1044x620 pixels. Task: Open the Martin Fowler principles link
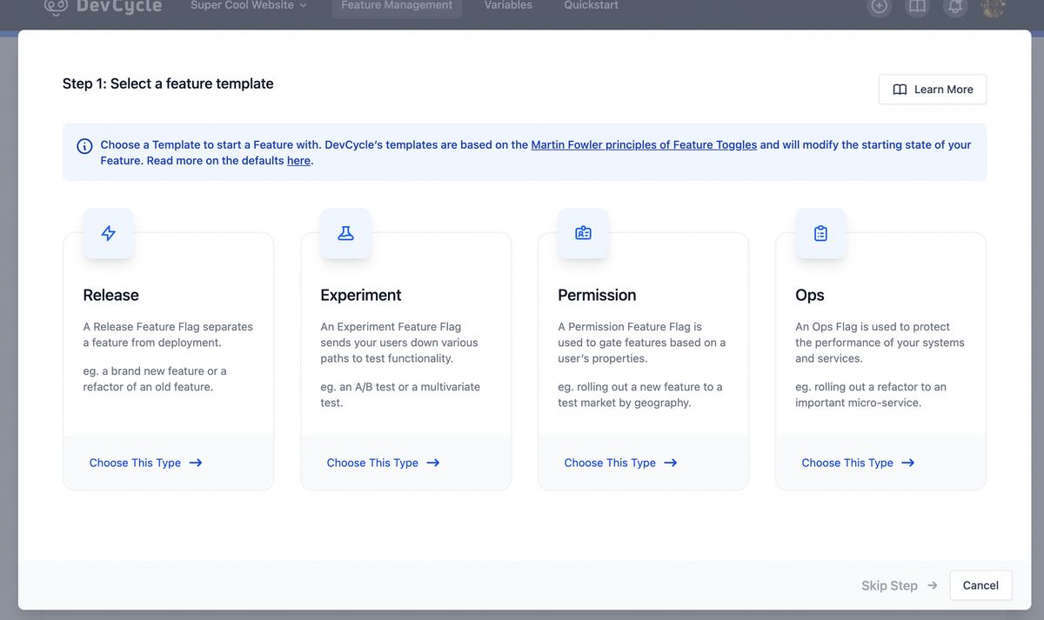[644, 144]
